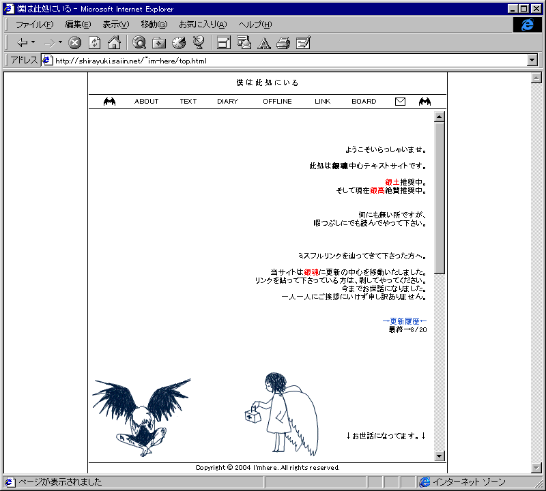Image resolution: width=546 pixels, height=491 pixels.
Task: Open the TEXT page link
Action: [x=188, y=101]
